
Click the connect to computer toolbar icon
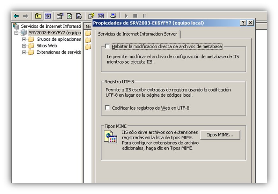pyautogui.click(x=113, y=16)
